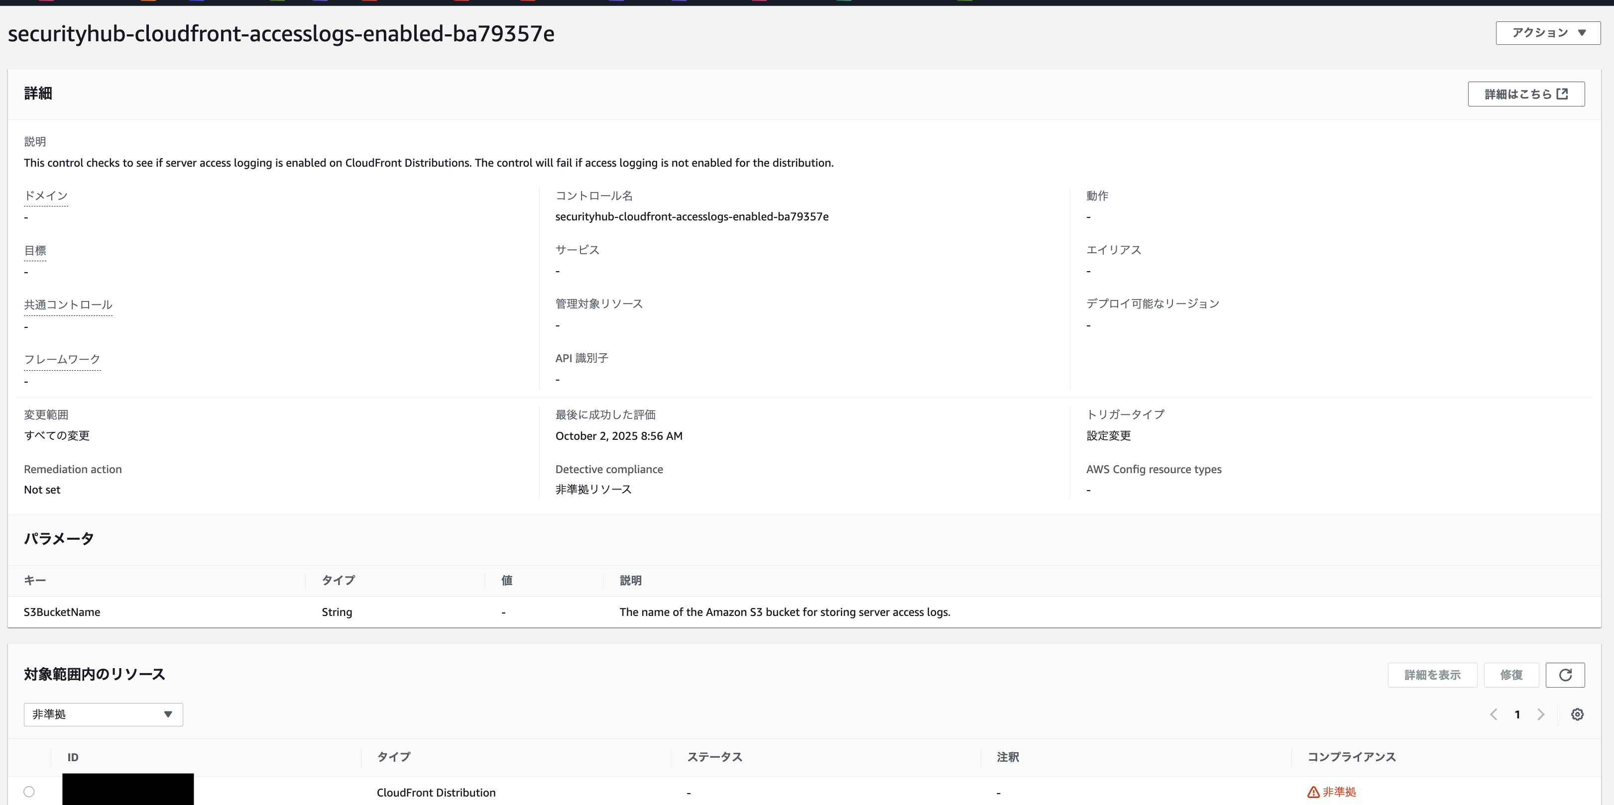Click the refresh resources icon button
Screen dimensions: 1614x805
pos(1565,675)
